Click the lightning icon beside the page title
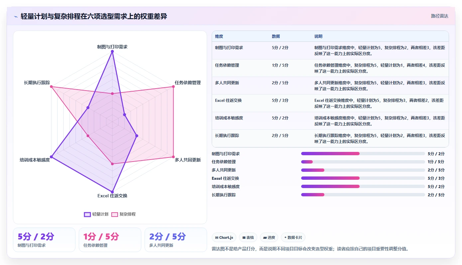 [x=16, y=17]
